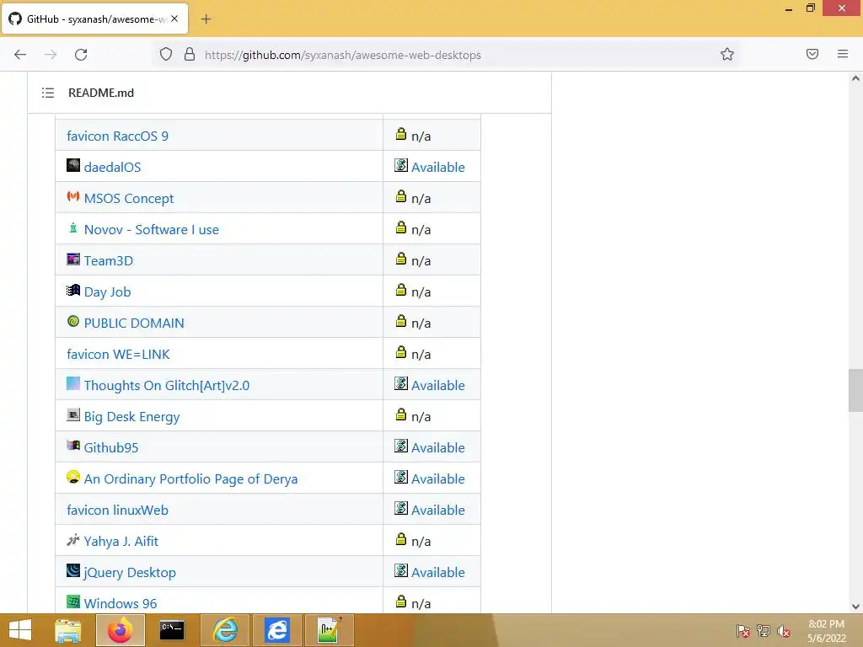Image resolution: width=863 pixels, height=647 pixels.
Task: Open jQuery Desktop Available source link
Action: pos(438,573)
